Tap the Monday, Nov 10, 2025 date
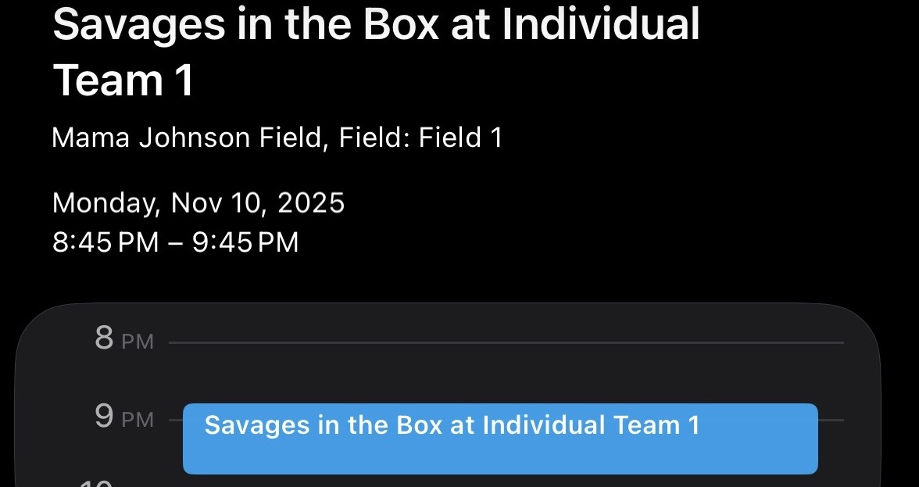Viewport: 919px width, 487px height. (198, 203)
